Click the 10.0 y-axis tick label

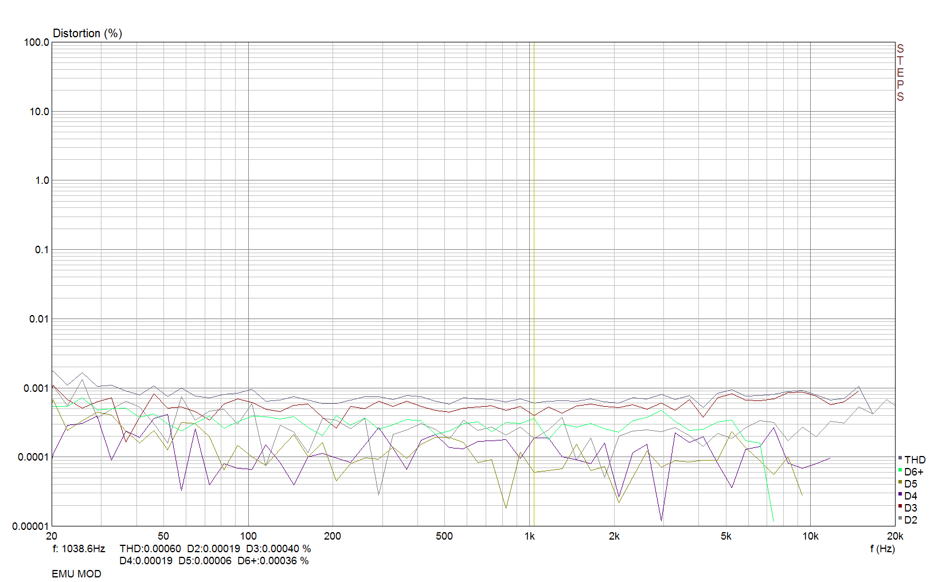coord(40,112)
